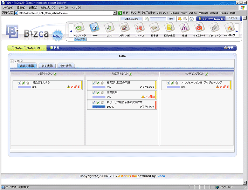The width and height of the screenshot is (248, 190).
Task: Focus the search text field
Action: (x=158, y=19)
